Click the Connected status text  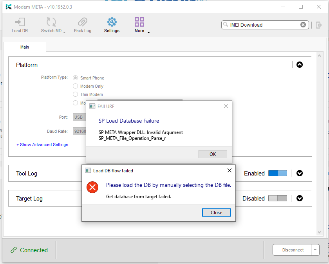[x=34, y=250]
